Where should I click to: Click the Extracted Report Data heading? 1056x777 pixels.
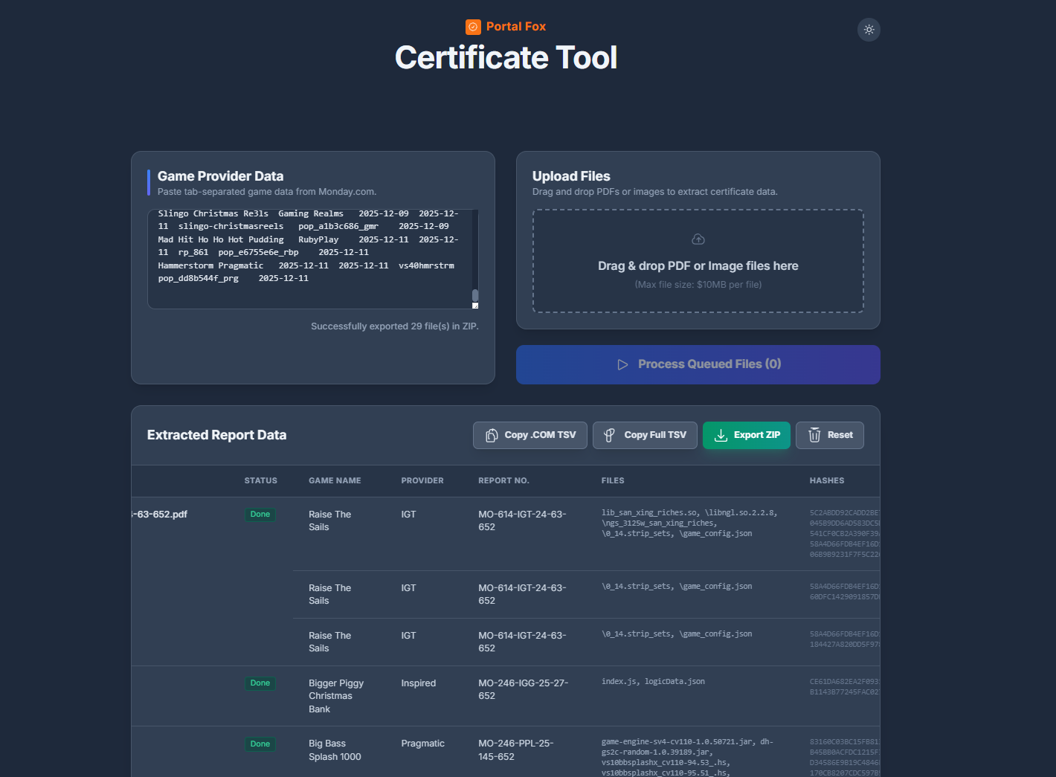216,436
